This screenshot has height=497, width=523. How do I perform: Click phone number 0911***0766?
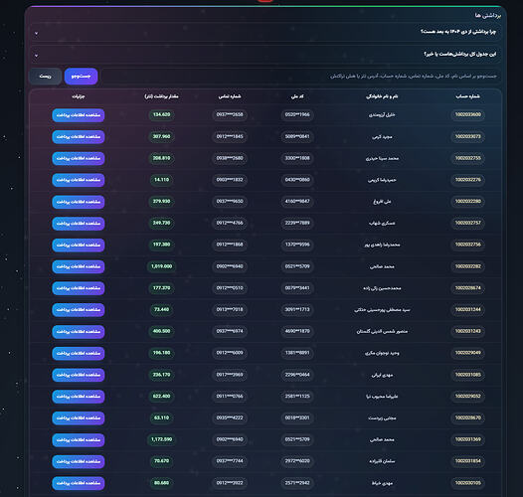[230, 397]
